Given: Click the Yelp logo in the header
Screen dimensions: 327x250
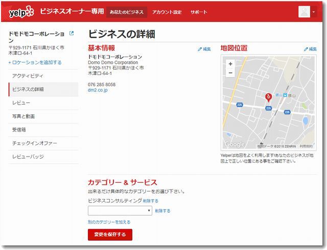Looking at the screenshot, I should [x=21, y=12].
